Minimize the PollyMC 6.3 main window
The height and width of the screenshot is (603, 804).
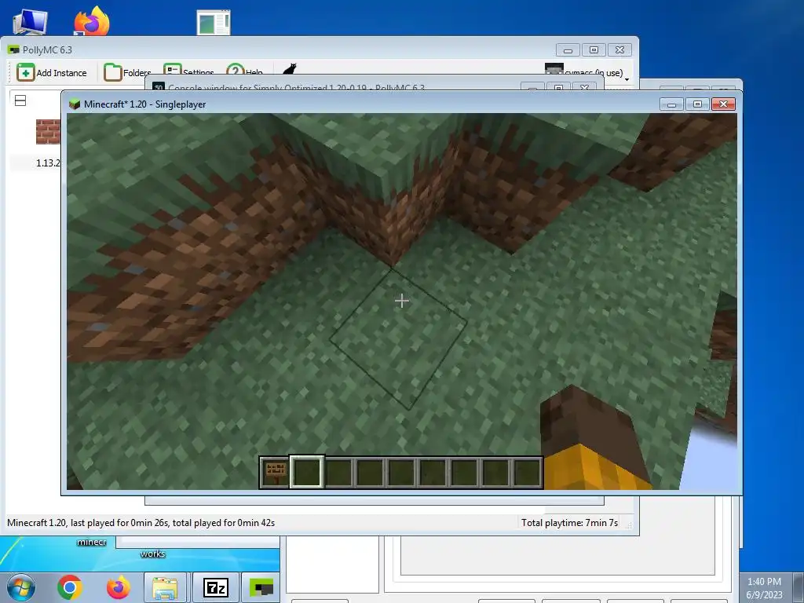coord(568,49)
